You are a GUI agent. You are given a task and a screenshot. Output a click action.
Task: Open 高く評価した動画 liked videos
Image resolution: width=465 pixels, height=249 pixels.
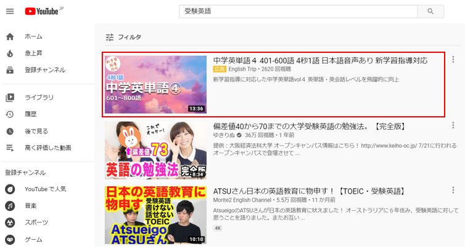click(47, 148)
